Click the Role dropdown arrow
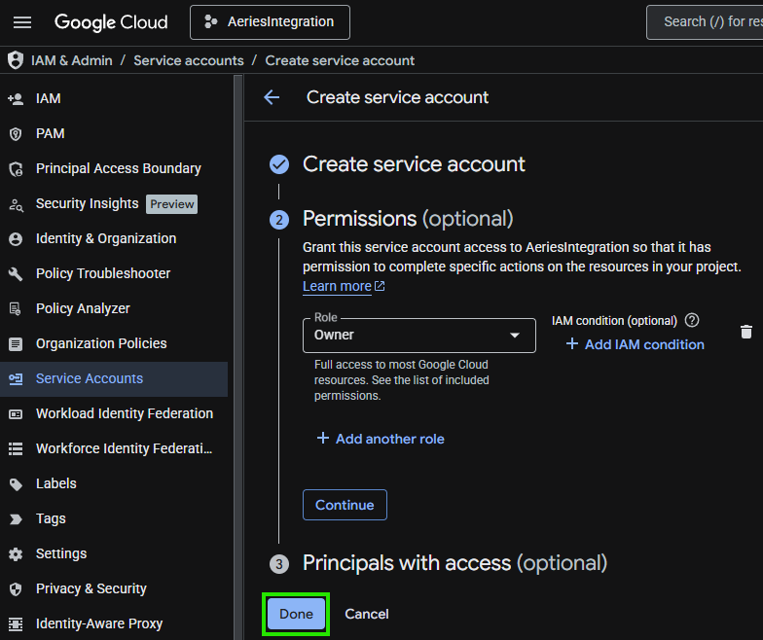This screenshot has width=763, height=640. click(514, 335)
